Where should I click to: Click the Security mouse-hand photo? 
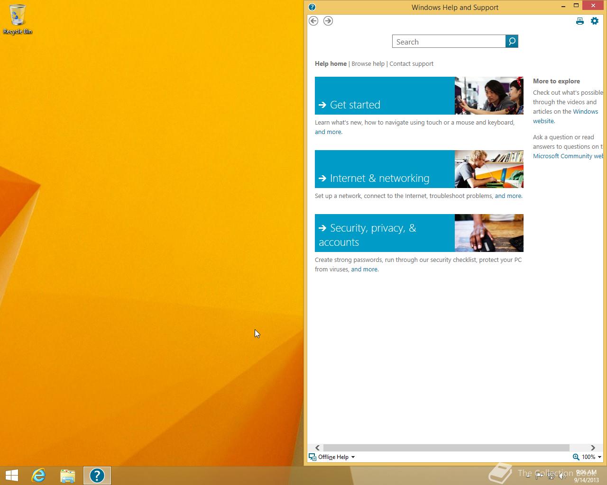489,233
